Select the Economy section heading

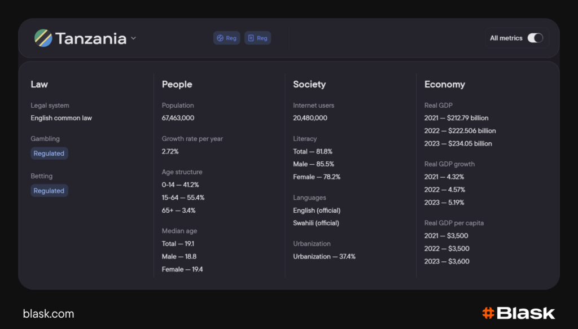click(x=445, y=85)
